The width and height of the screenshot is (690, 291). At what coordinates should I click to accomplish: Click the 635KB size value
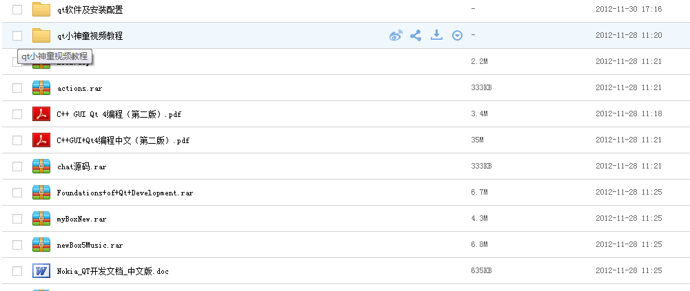tap(481, 270)
